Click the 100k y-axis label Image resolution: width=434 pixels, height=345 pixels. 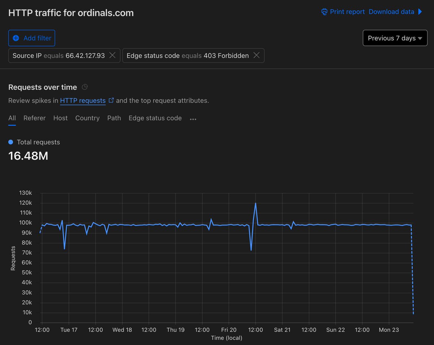click(25, 223)
